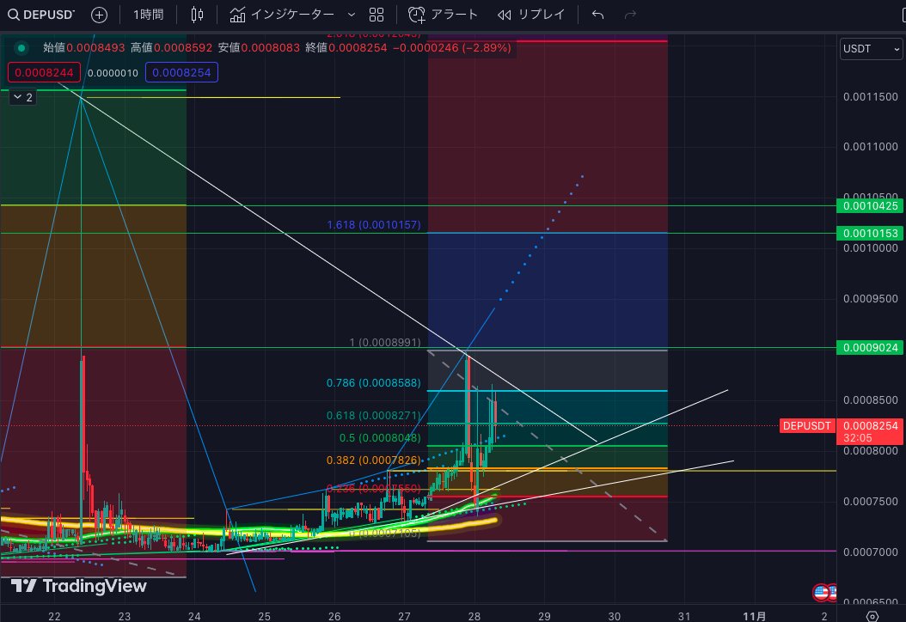Open symbol search for DEPUSD

point(41,15)
